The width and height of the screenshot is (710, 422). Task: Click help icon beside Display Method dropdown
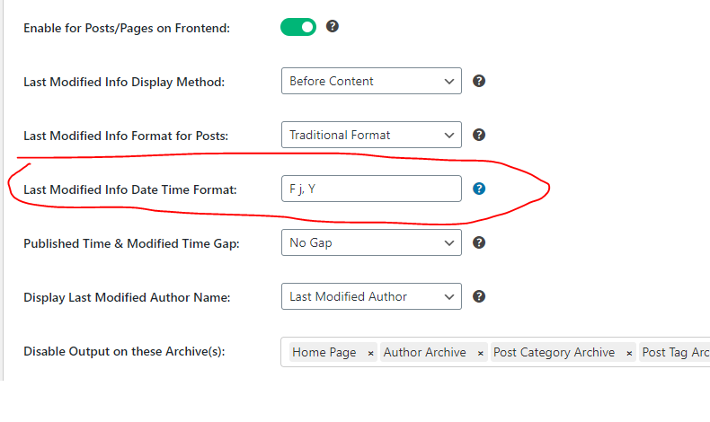click(479, 81)
